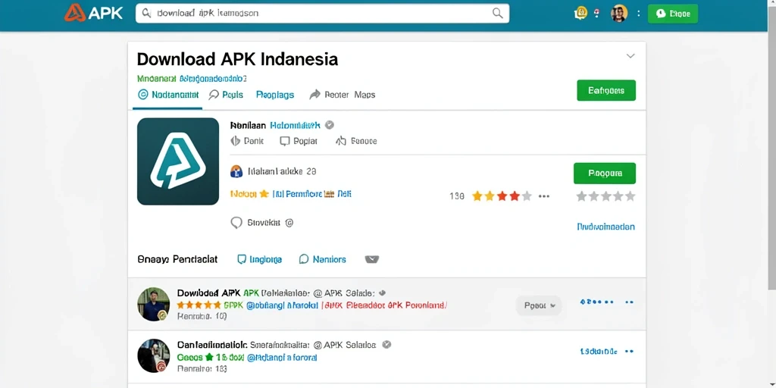Open the vertical dots menu beside avatar
The height and width of the screenshot is (388, 776).
pyautogui.click(x=638, y=14)
